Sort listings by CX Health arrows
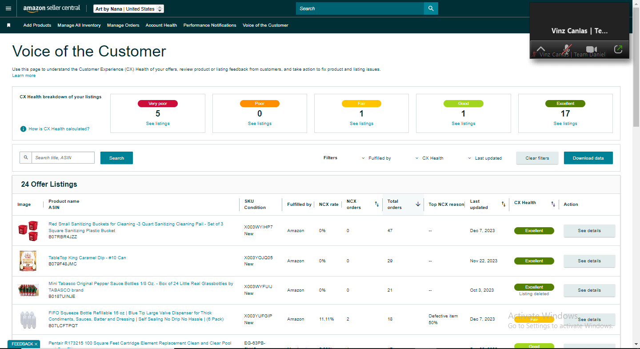 pyautogui.click(x=553, y=204)
